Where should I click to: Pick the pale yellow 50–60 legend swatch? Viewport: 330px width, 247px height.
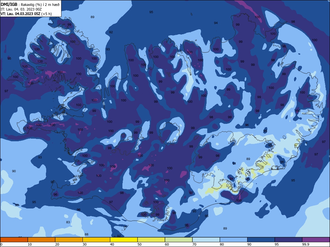click(151, 240)
